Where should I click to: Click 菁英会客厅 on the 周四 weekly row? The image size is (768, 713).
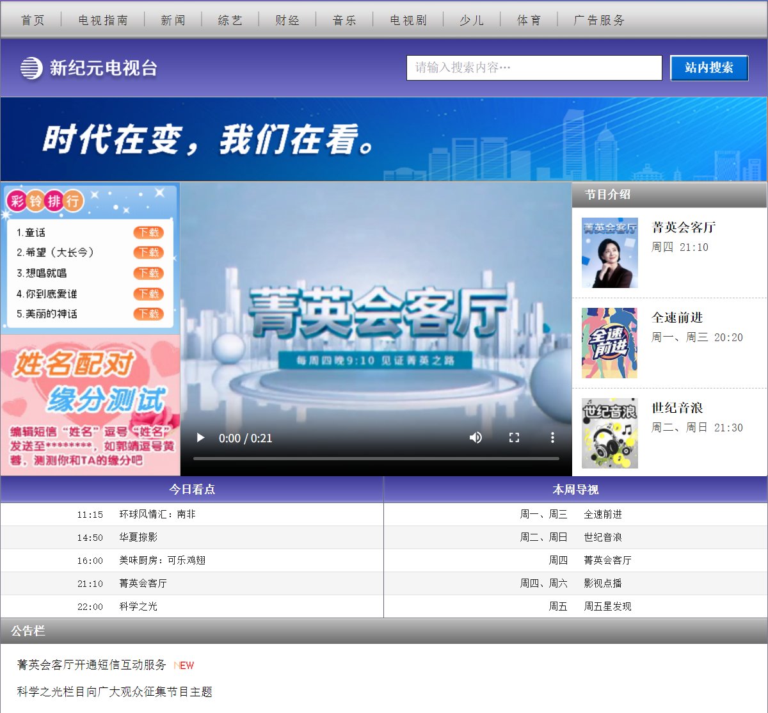coord(607,561)
